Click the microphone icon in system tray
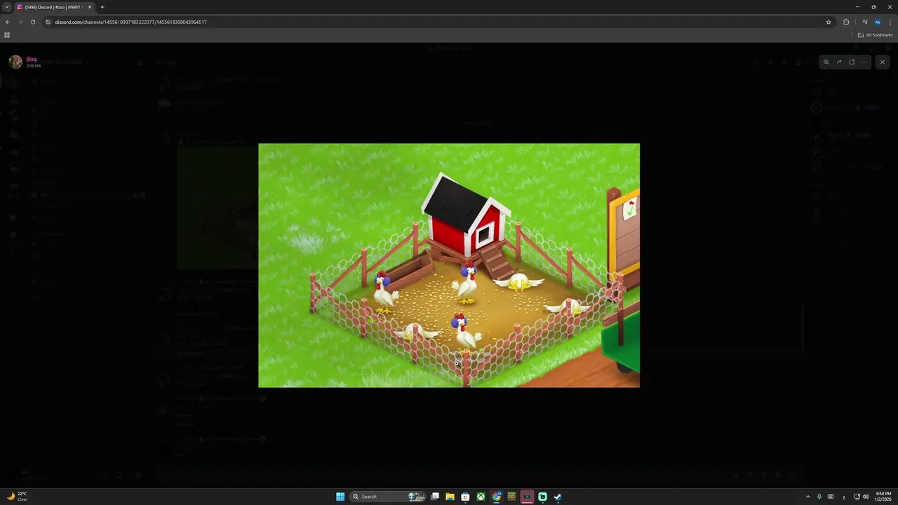The width and height of the screenshot is (898, 505). coord(819,497)
